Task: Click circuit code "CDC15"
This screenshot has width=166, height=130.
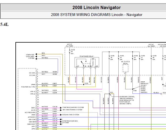Action: 55,121
